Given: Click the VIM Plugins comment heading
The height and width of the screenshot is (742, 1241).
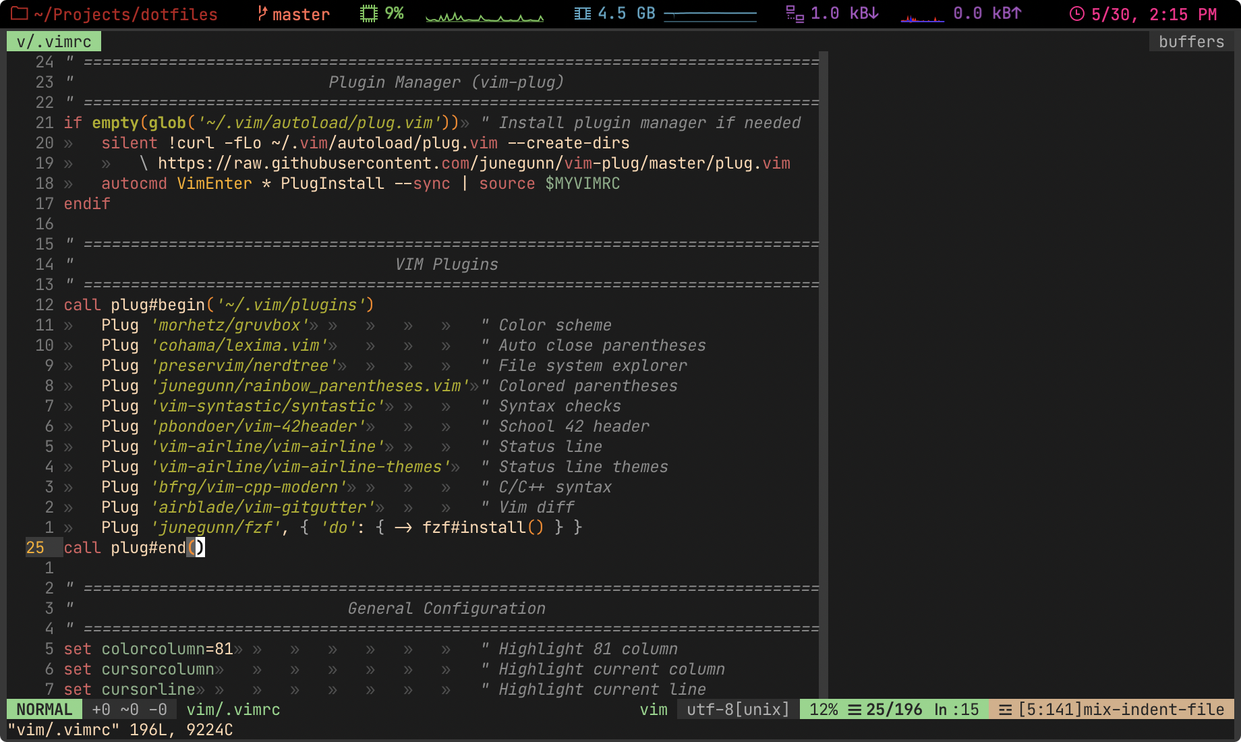Looking at the screenshot, I should 446,264.
